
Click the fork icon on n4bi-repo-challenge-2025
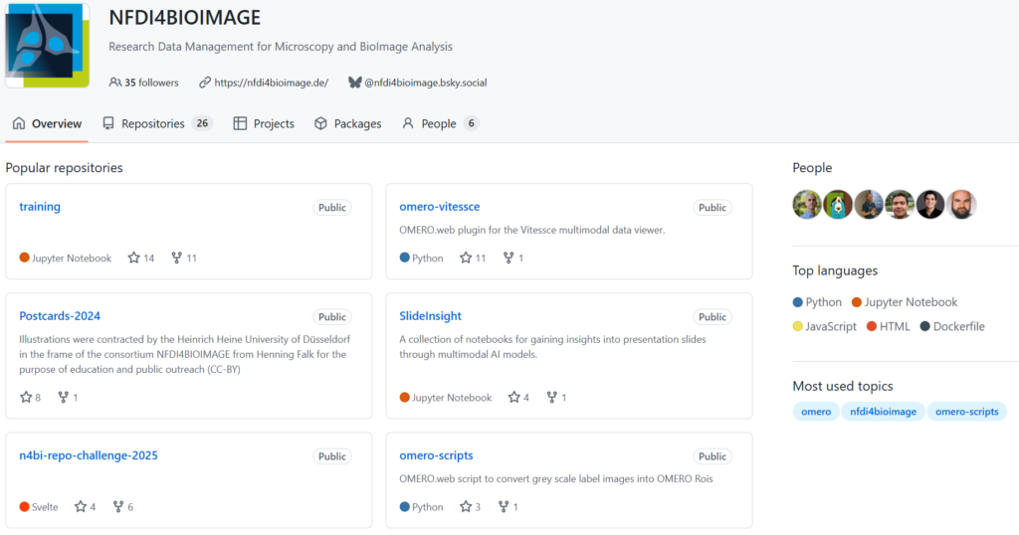point(117,506)
